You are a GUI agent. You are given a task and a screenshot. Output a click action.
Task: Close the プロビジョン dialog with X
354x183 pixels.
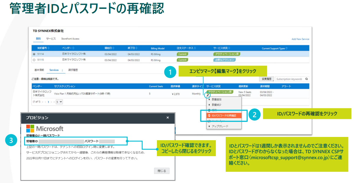point(168,117)
